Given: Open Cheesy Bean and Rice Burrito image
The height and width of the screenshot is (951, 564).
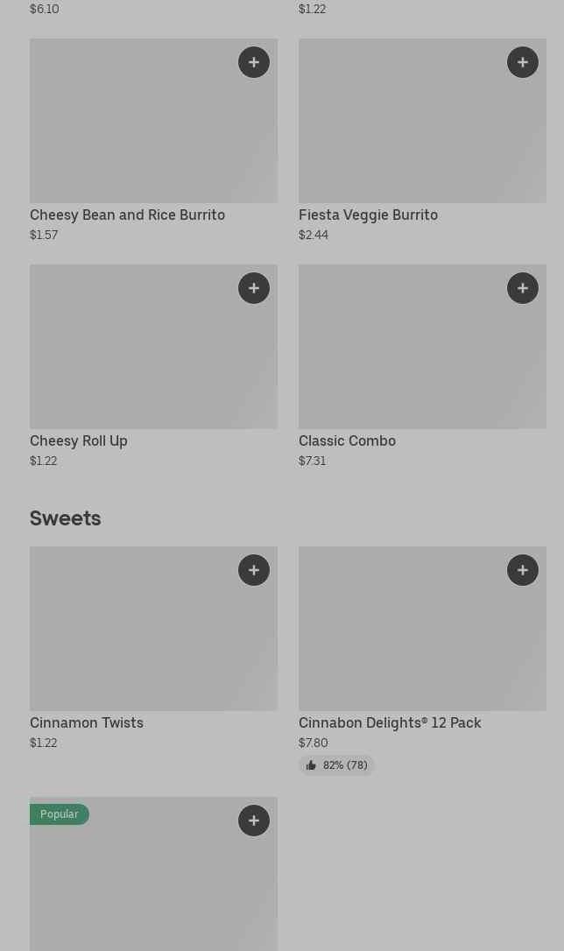Looking at the screenshot, I should click(153, 121).
